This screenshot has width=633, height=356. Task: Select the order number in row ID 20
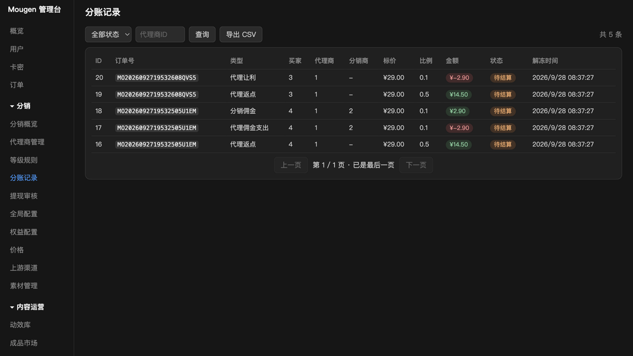[157, 78]
